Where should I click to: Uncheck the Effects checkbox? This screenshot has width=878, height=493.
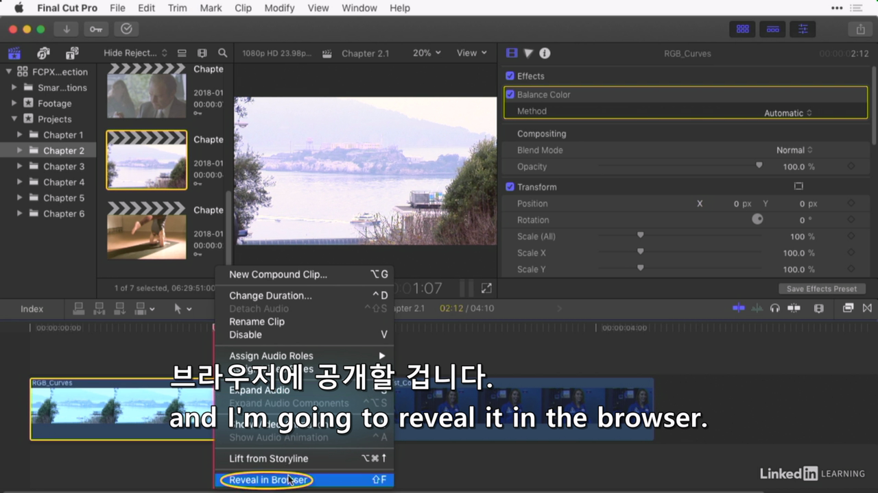pyautogui.click(x=510, y=76)
